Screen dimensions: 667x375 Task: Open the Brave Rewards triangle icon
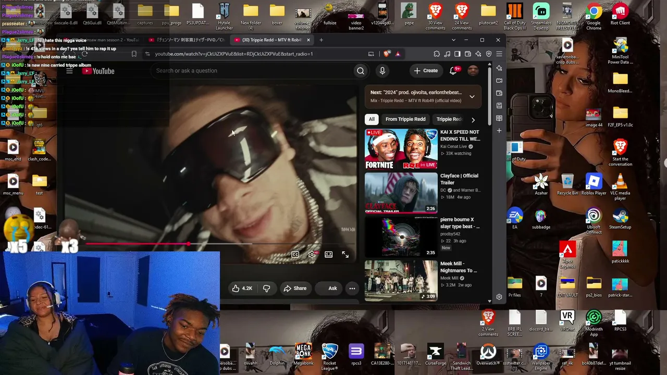point(398,54)
